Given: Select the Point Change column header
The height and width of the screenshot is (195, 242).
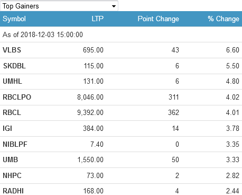Looking at the screenshot, I should (x=158, y=19).
